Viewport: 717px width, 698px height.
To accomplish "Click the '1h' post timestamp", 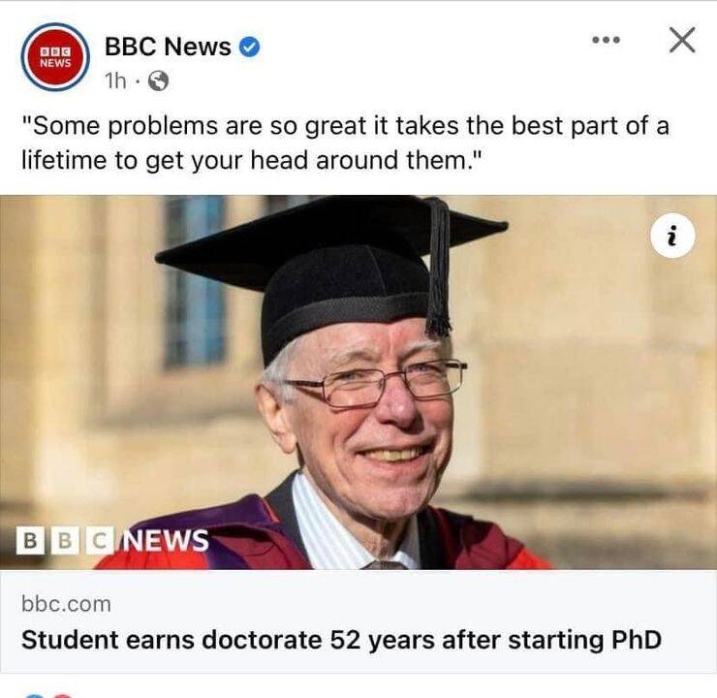I will (x=115, y=81).
